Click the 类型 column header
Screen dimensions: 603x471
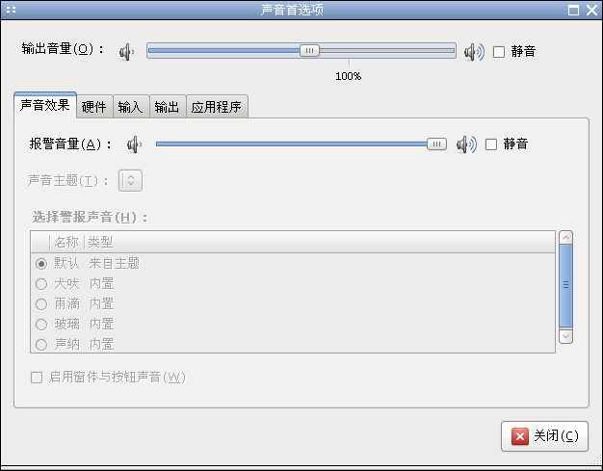coord(100,242)
